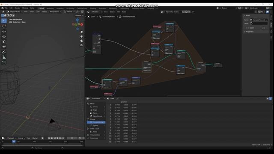Image resolution: width=274 pixels, height=154 pixels.
Task: Open timeline Marker menu
Action: [35, 138]
